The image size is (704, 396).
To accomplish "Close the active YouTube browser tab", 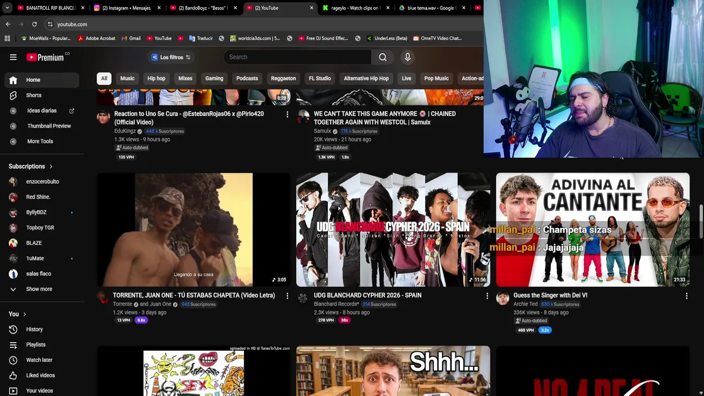I will tap(311, 8).
